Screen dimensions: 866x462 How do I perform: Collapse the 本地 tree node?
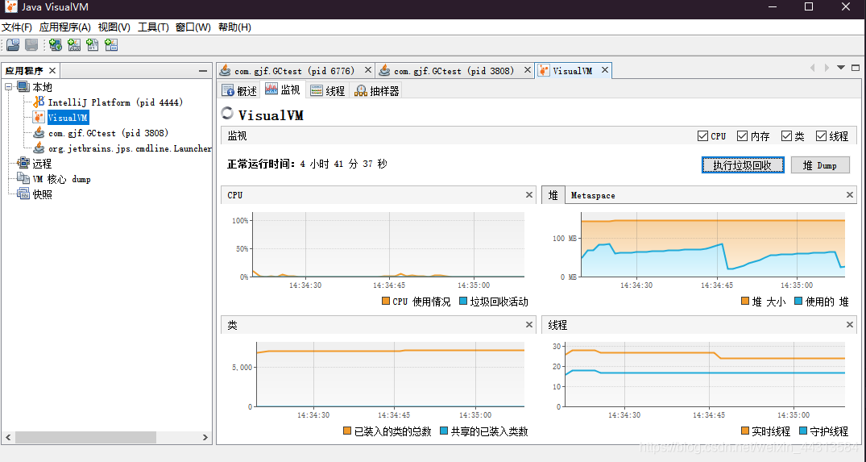tap(8, 87)
